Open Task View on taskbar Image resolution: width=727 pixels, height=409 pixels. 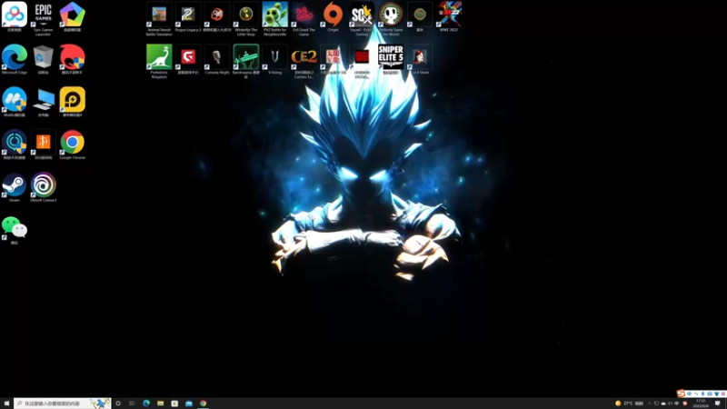pos(132,404)
